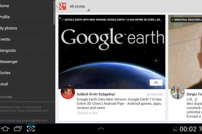Tap the name Szilárd-Ervin Szőgyényi
This screenshot has height=134, width=202.
[96, 94]
